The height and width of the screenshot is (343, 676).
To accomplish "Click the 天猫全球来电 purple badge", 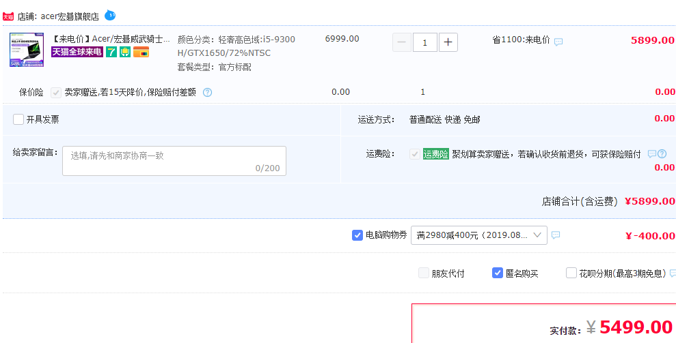I will pyautogui.click(x=77, y=52).
